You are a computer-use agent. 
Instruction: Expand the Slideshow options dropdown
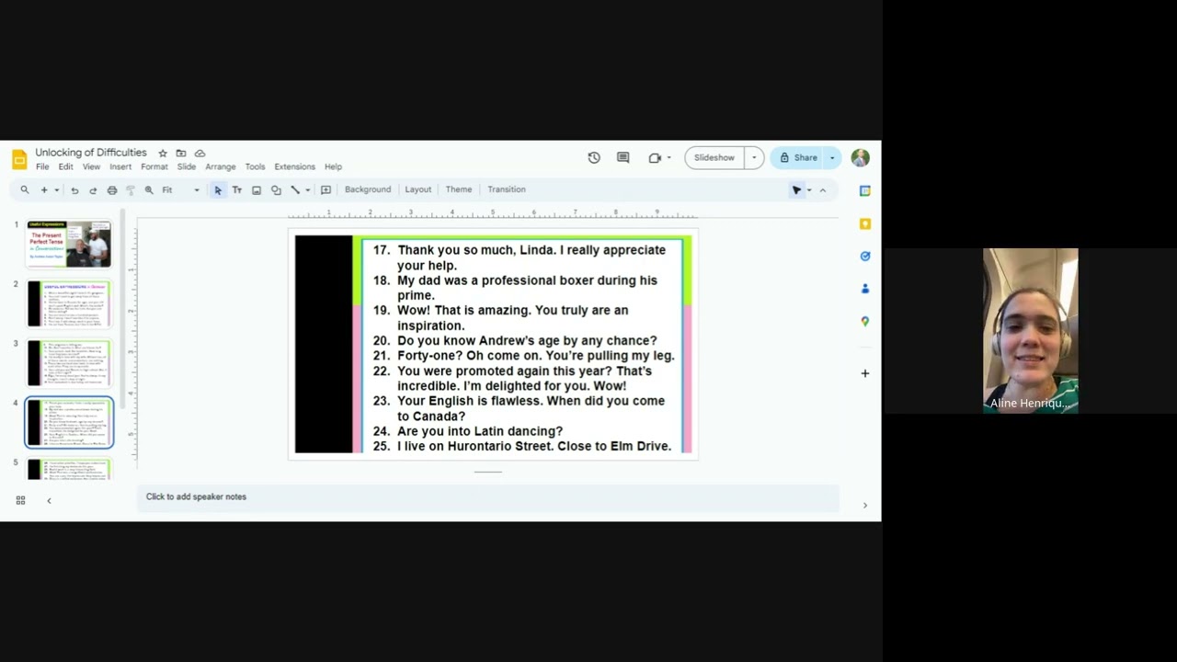coord(754,158)
